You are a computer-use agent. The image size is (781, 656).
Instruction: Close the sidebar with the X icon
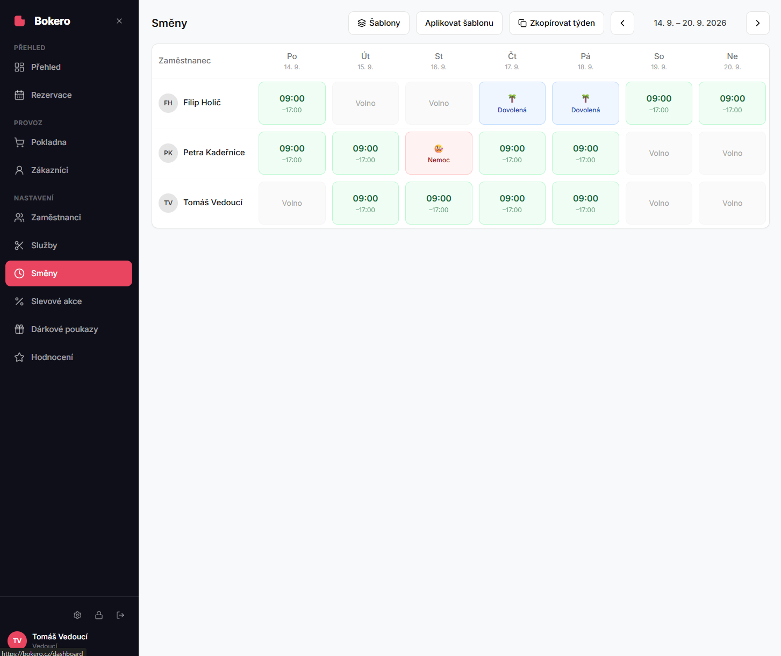[119, 21]
